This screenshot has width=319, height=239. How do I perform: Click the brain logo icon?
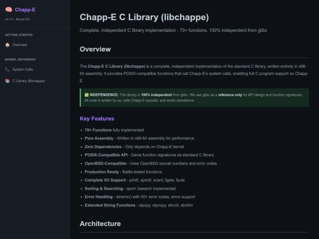pos(8,9)
